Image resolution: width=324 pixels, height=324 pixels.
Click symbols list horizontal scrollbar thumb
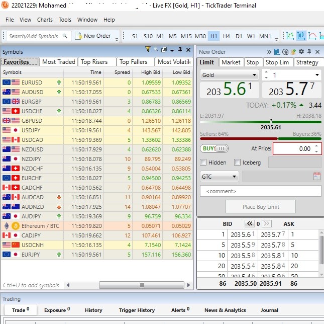(x=142, y=285)
